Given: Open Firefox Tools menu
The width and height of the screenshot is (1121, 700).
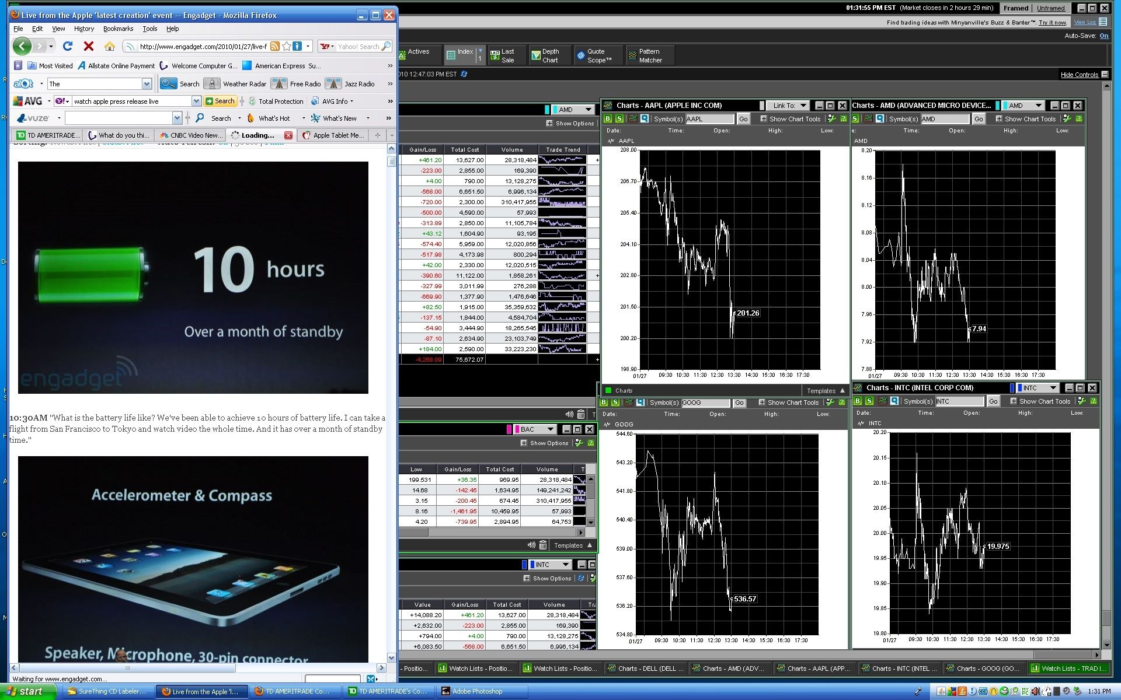Looking at the screenshot, I should click(150, 29).
